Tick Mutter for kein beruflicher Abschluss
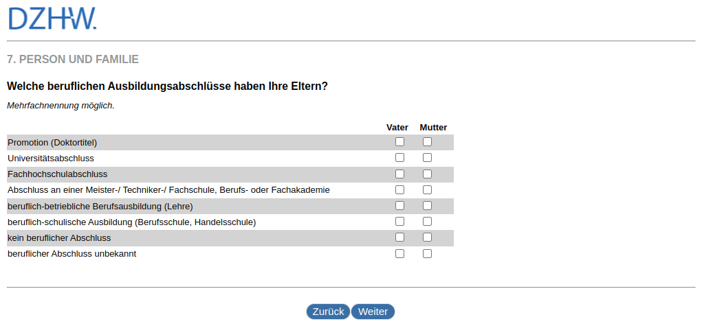The height and width of the screenshot is (326, 702). (427, 237)
